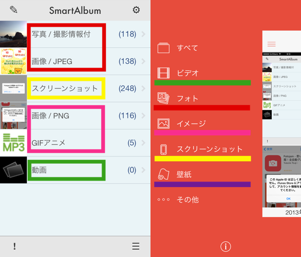Tap SmartAlbum title in preview screenshot

tap(288, 59)
